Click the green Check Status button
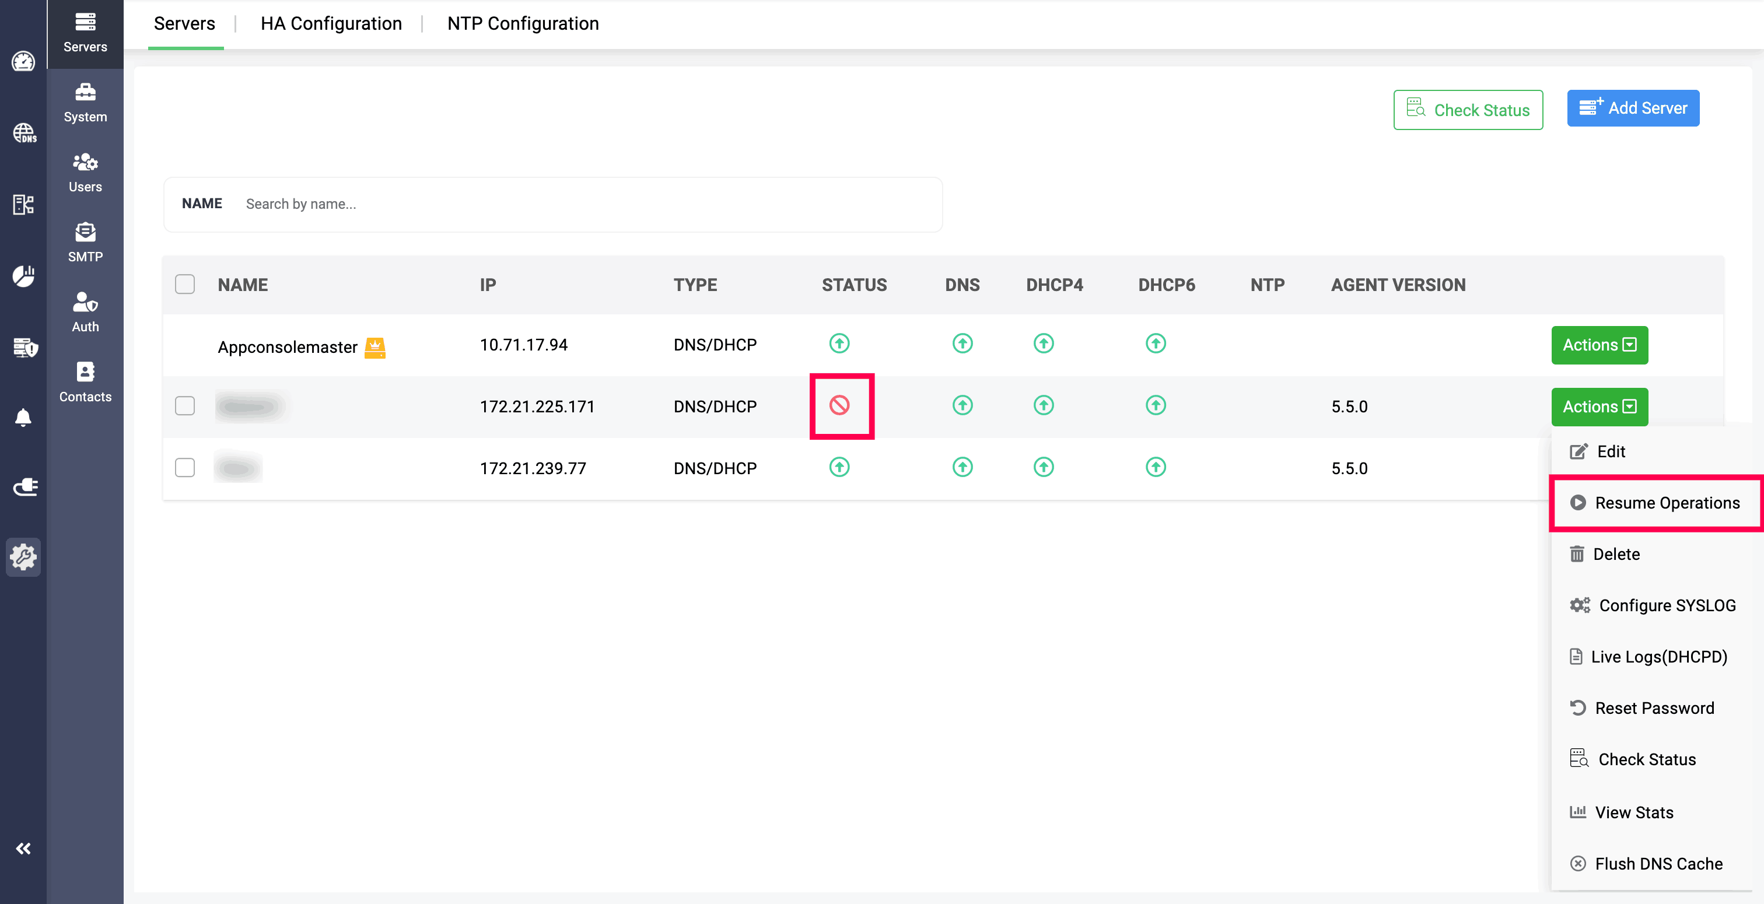 (1468, 110)
